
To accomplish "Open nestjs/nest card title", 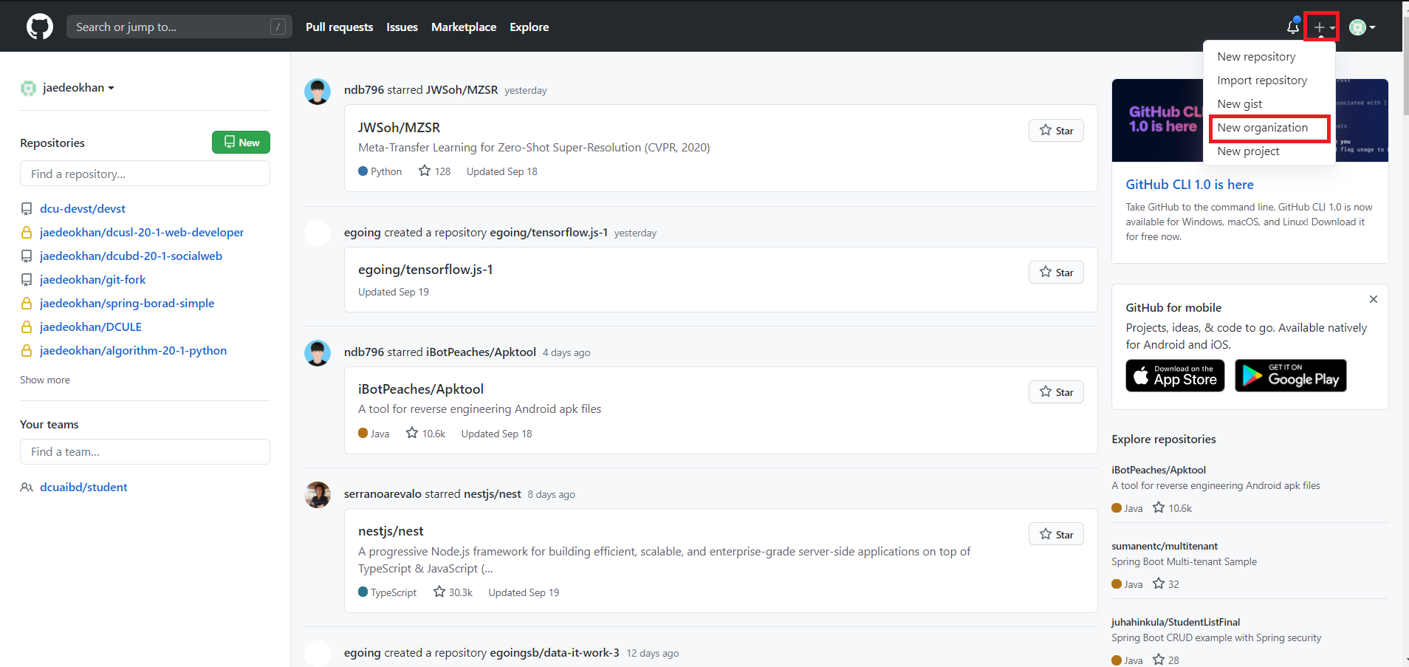I will (391, 531).
